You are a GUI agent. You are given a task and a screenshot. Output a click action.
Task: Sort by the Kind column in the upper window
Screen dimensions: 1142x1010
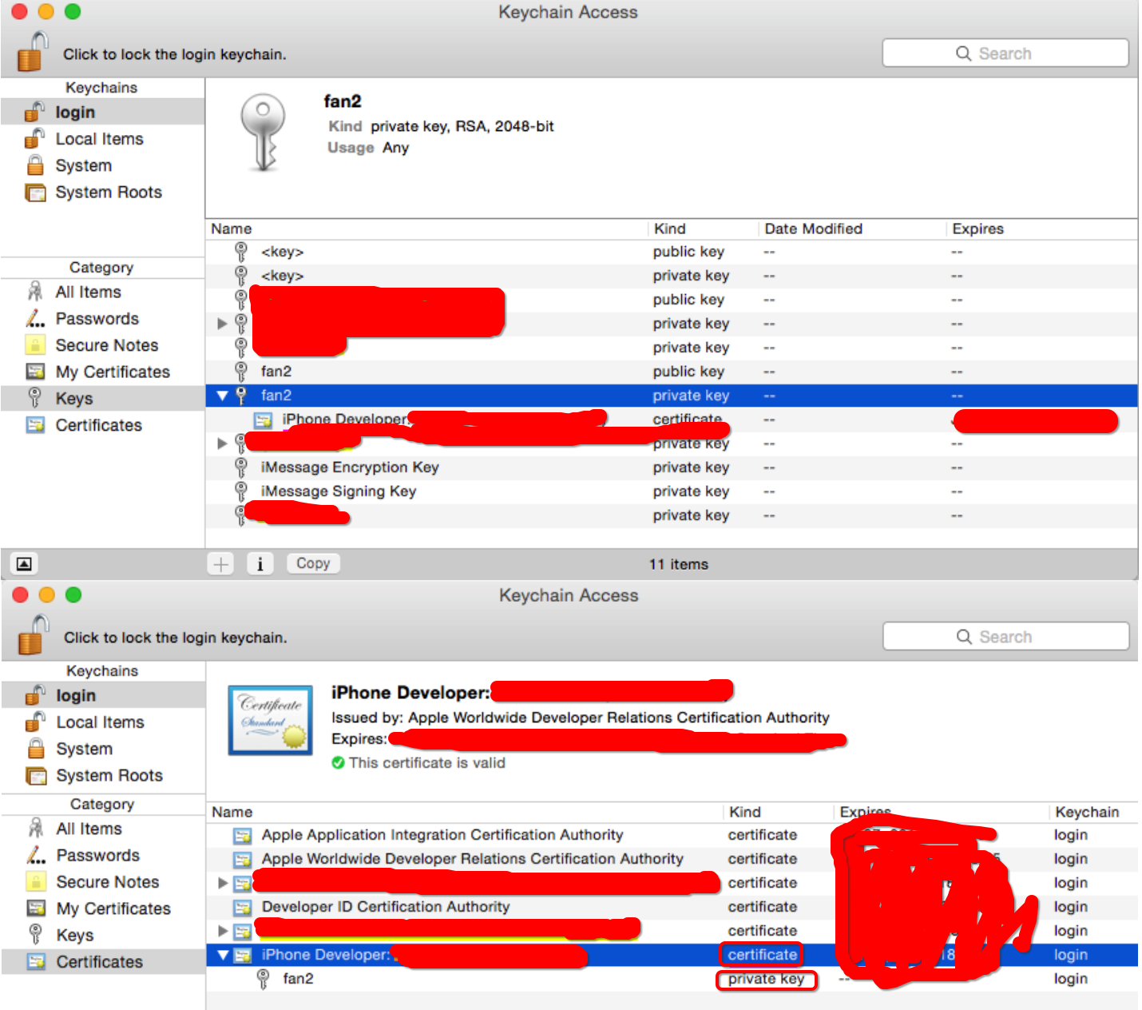(703, 229)
